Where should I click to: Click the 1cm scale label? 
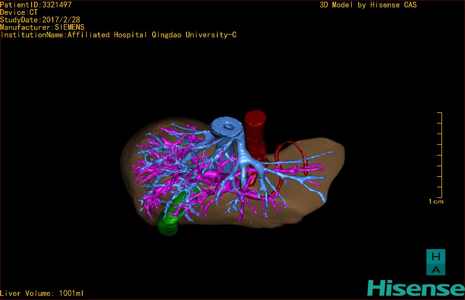pyautogui.click(x=436, y=201)
